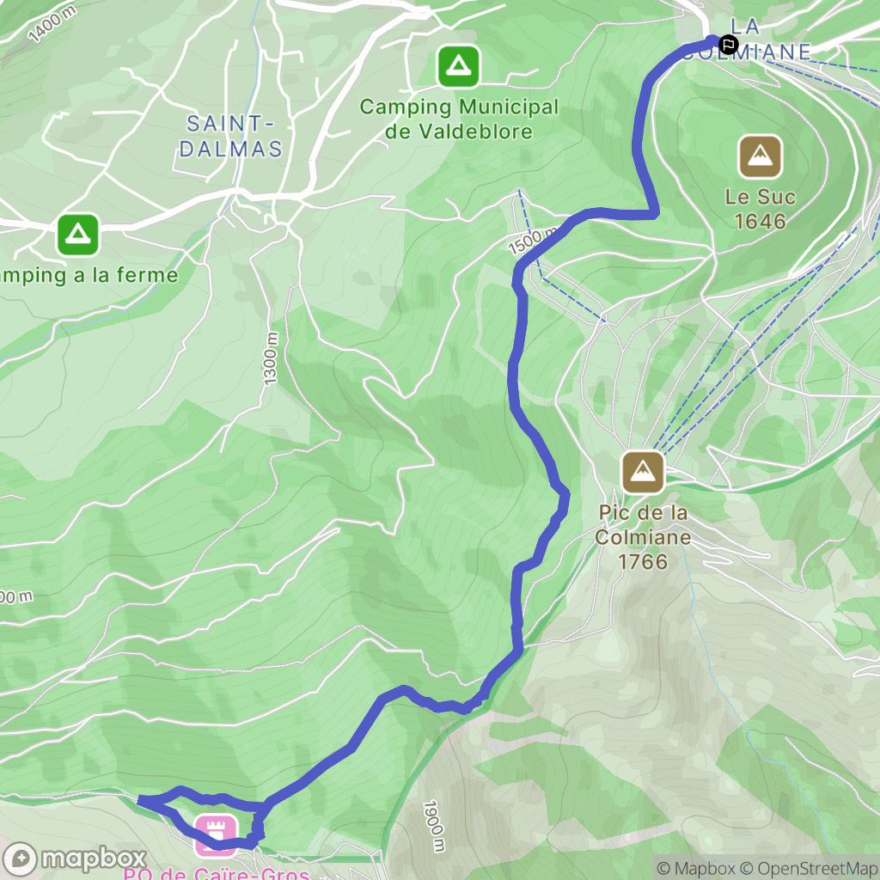Click the 1500 m contour label

pos(533,241)
